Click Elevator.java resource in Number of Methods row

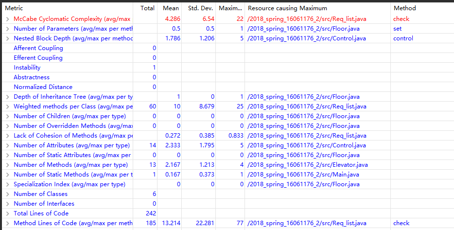click(x=307, y=165)
